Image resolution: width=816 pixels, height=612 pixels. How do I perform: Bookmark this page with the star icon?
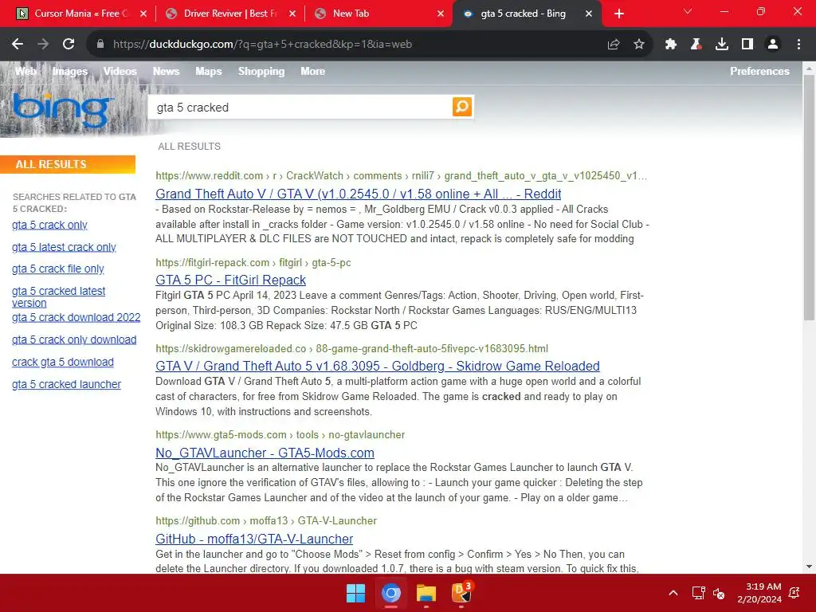(639, 45)
